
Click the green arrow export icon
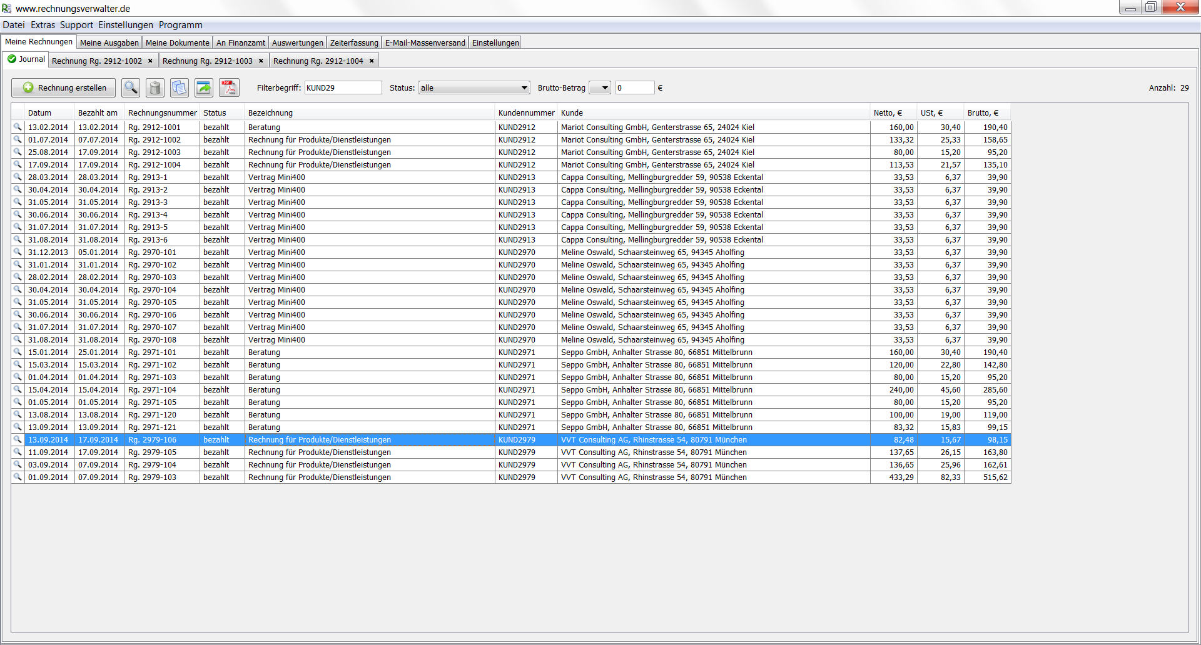pyautogui.click(x=204, y=88)
